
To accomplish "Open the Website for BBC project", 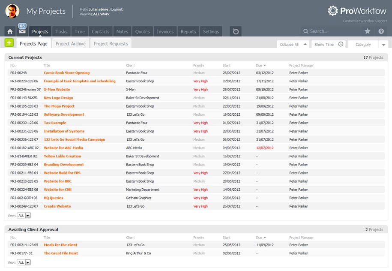I will tap(58, 181).
